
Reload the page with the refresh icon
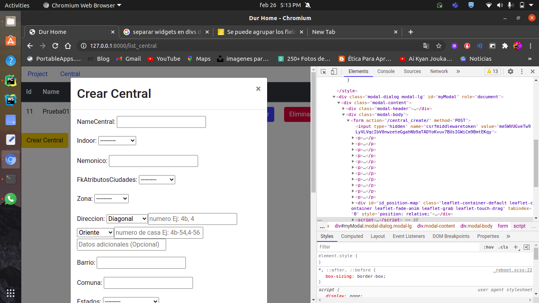(55, 46)
